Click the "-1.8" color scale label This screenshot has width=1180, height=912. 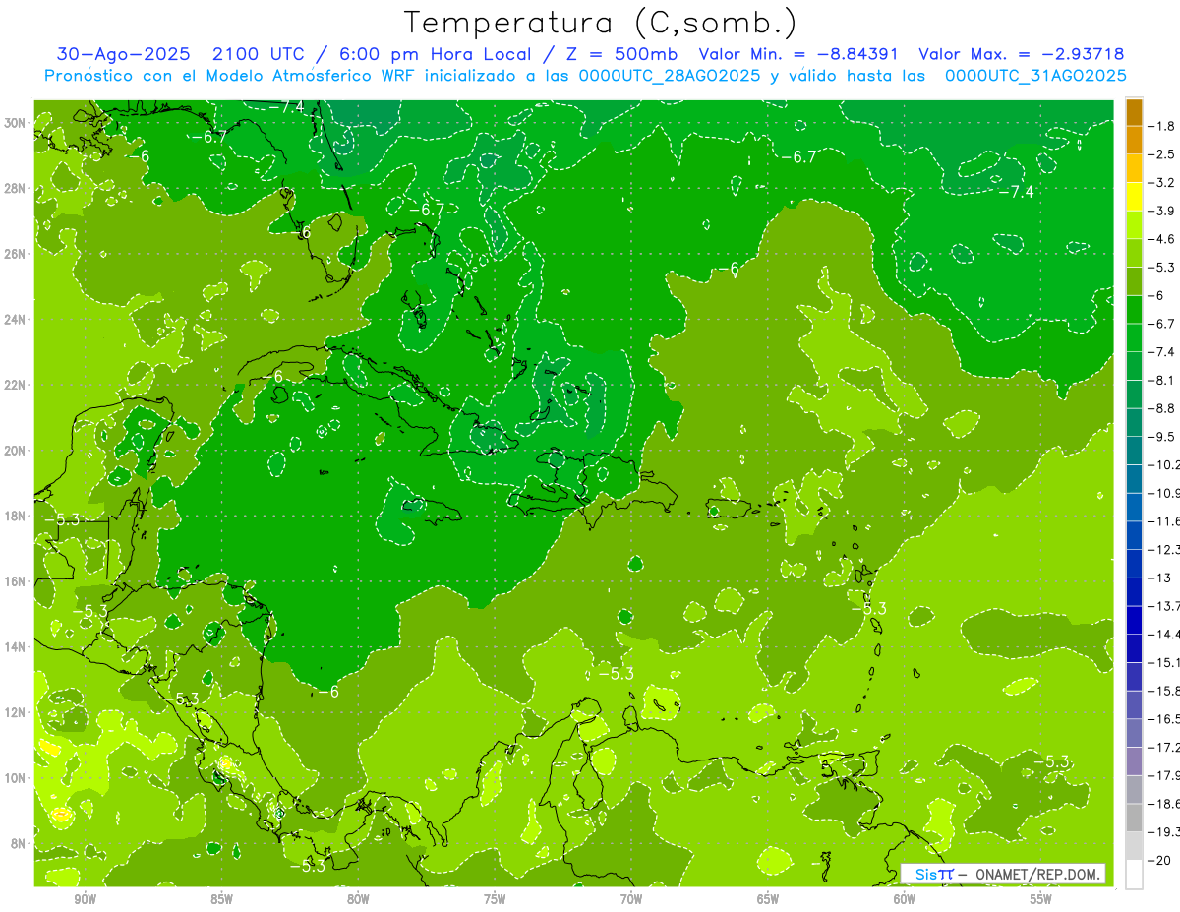[1161, 126]
